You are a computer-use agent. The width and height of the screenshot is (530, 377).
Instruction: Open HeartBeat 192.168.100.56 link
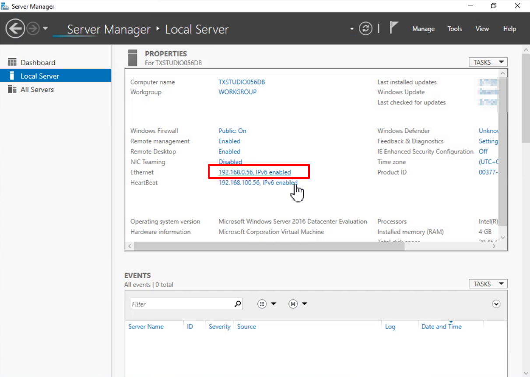tap(258, 182)
